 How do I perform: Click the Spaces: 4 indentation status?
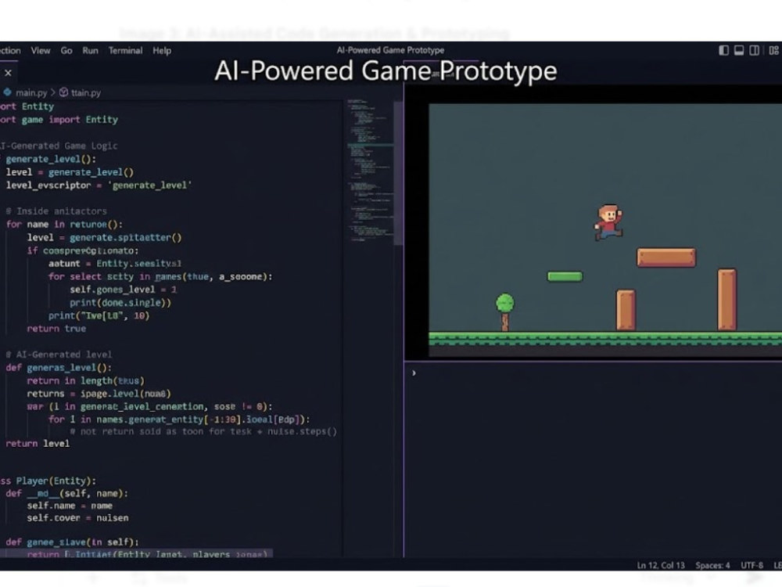coord(712,565)
